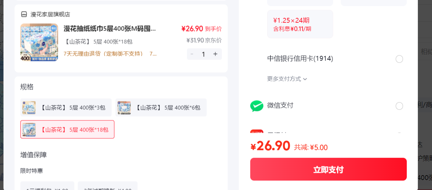Click the 7天无理由退货 service note

pos(103,54)
